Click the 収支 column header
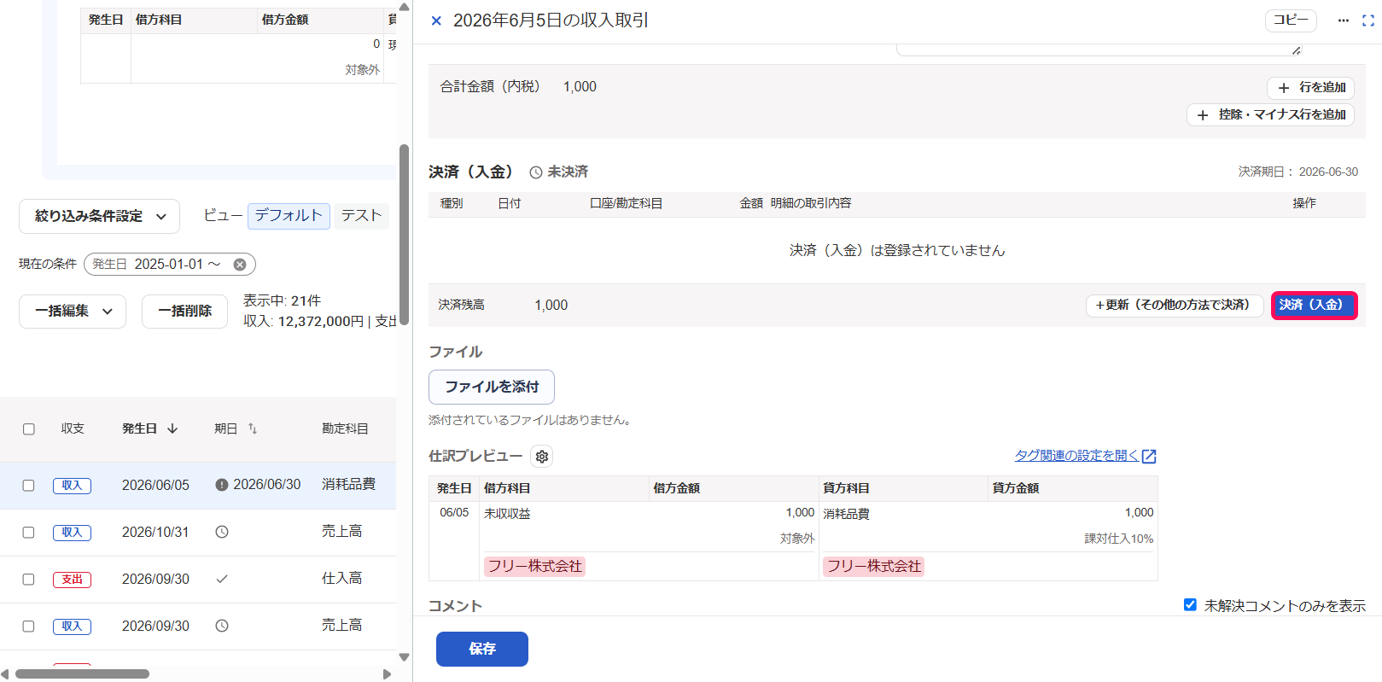 coord(73,428)
